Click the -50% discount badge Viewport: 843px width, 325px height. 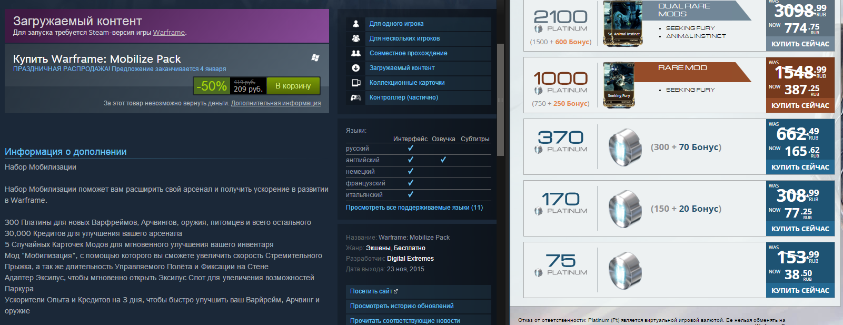click(x=212, y=86)
